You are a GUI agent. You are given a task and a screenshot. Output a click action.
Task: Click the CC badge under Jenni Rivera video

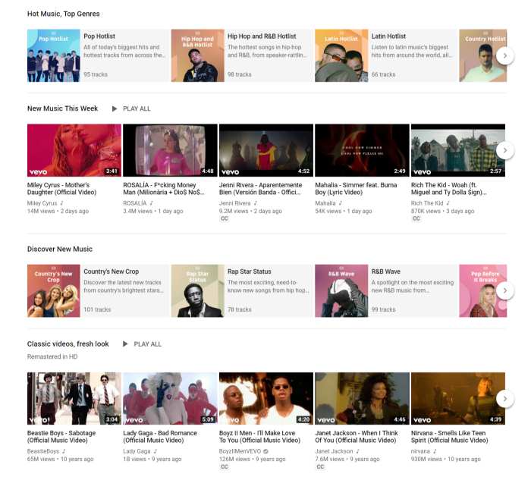[225, 218]
